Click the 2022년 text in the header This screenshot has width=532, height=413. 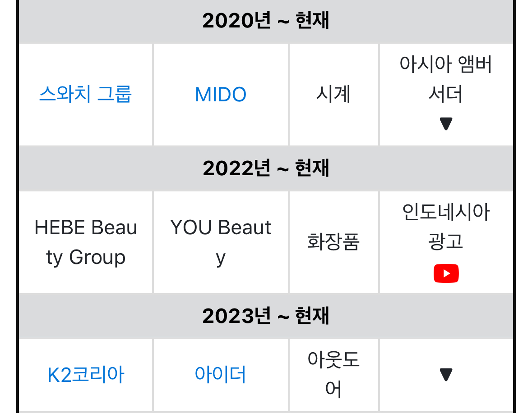[236, 168]
